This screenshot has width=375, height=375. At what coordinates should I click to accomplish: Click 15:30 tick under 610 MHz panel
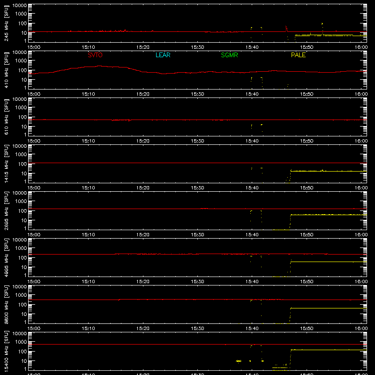point(197,141)
